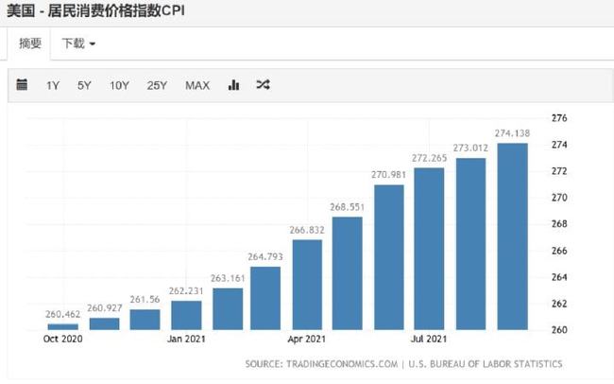The image size is (614, 384).
Task: Click the bar labeled 272.265
Action: click(429, 249)
